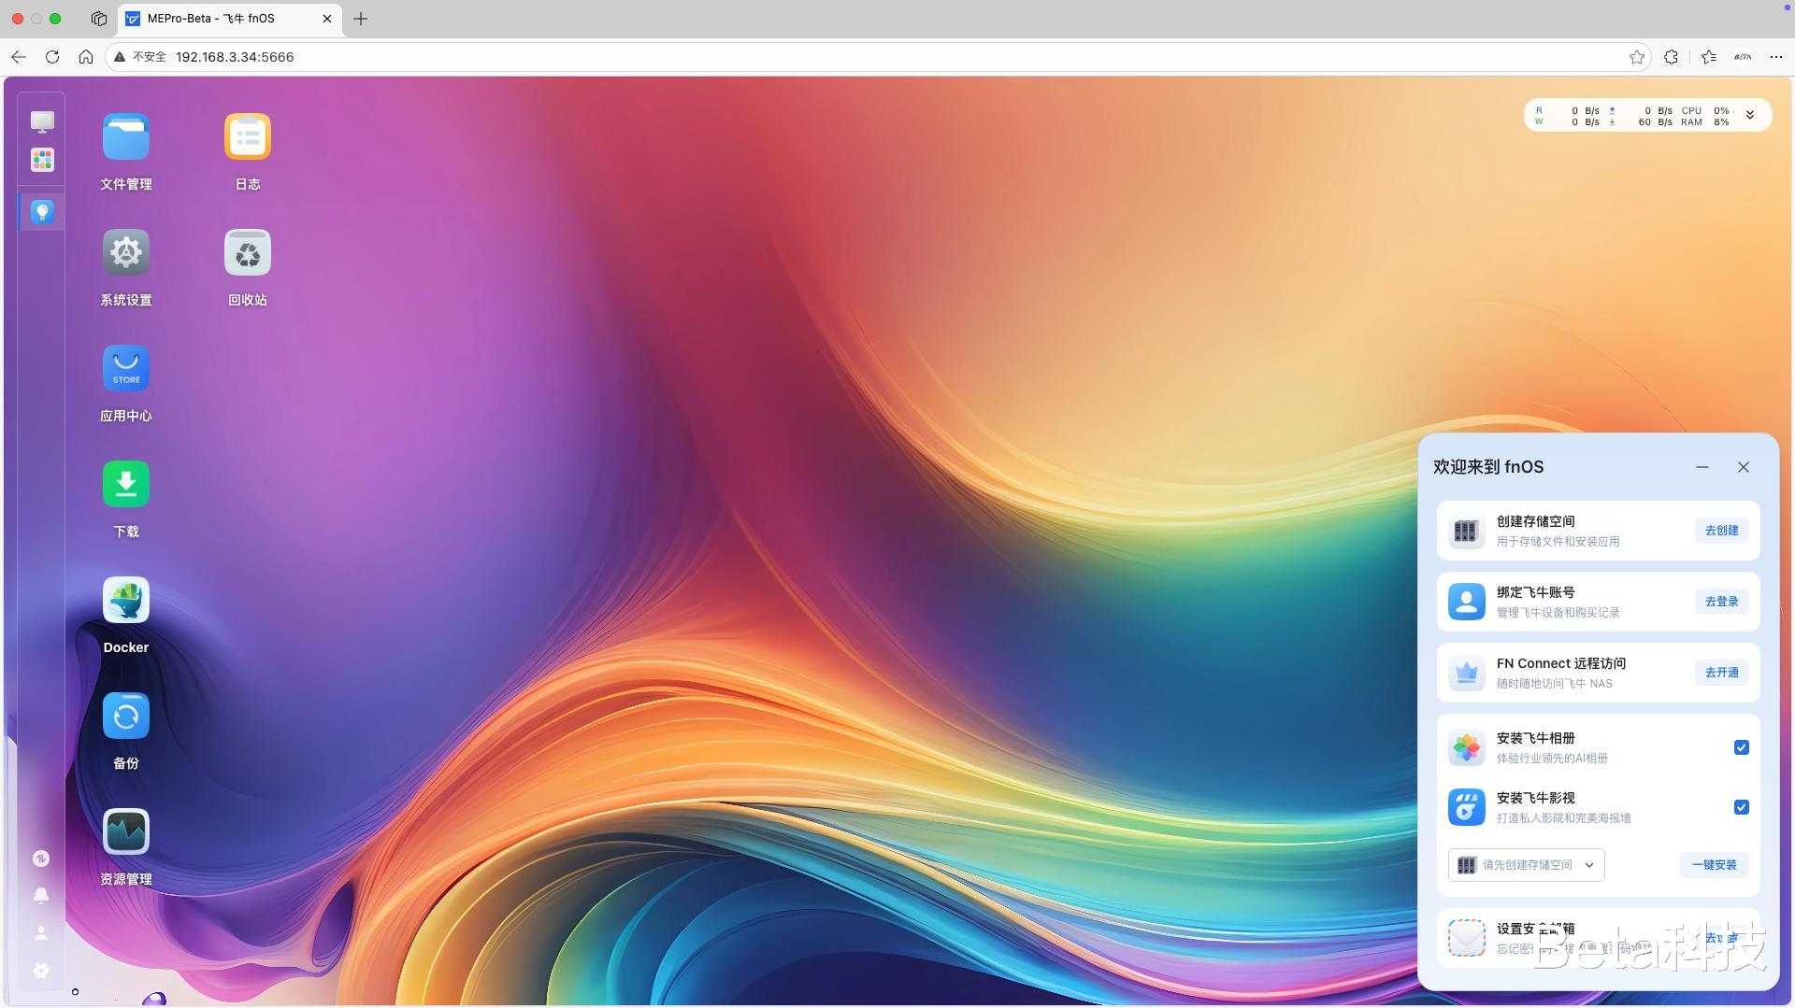Open the 备份 backup app
The image size is (1795, 1008).
point(126,717)
